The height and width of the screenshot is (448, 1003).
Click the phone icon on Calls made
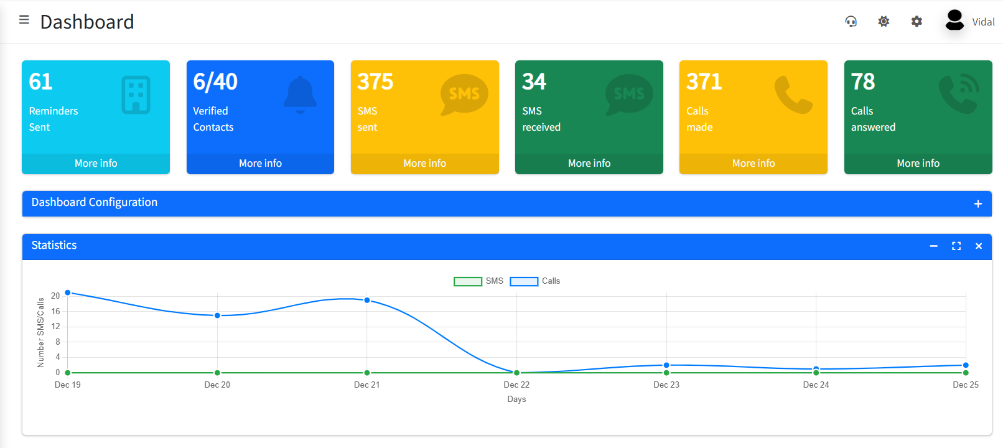pos(793,95)
